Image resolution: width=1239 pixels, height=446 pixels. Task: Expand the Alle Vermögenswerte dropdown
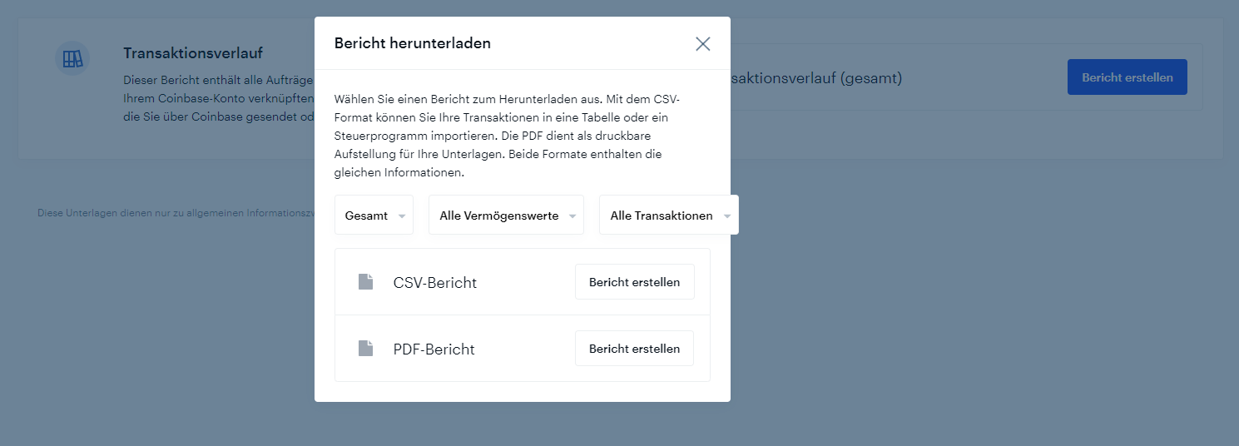coord(499,216)
